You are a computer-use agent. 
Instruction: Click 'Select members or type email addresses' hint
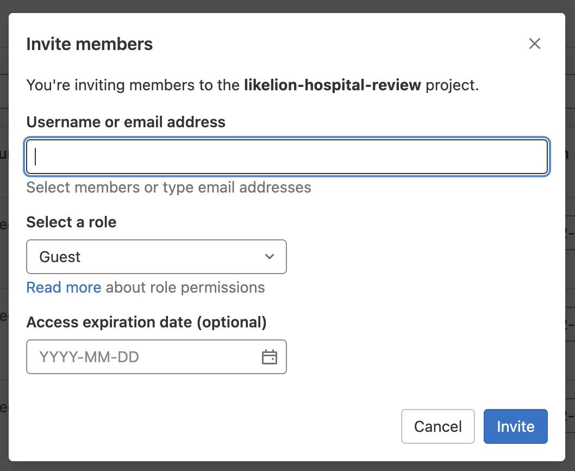(168, 188)
